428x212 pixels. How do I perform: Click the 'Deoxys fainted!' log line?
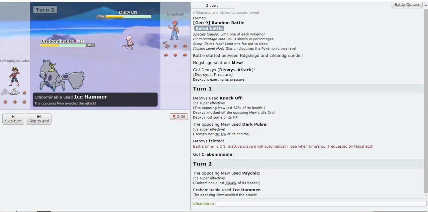[x=209, y=141]
